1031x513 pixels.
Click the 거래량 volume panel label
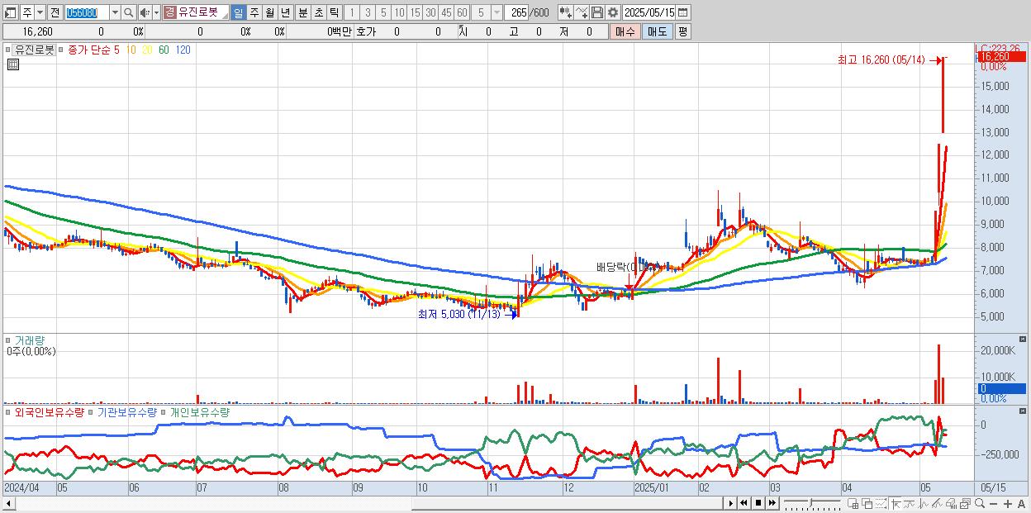coord(29,340)
